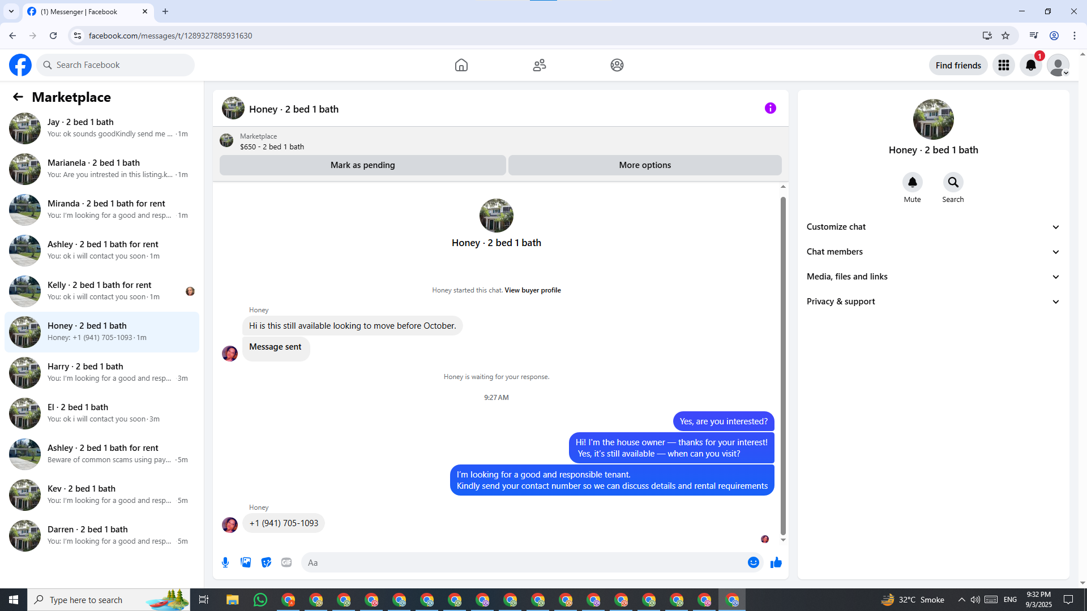Go back with the Marketplace arrow
The width and height of the screenshot is (1087, 611).
[18, 97]
